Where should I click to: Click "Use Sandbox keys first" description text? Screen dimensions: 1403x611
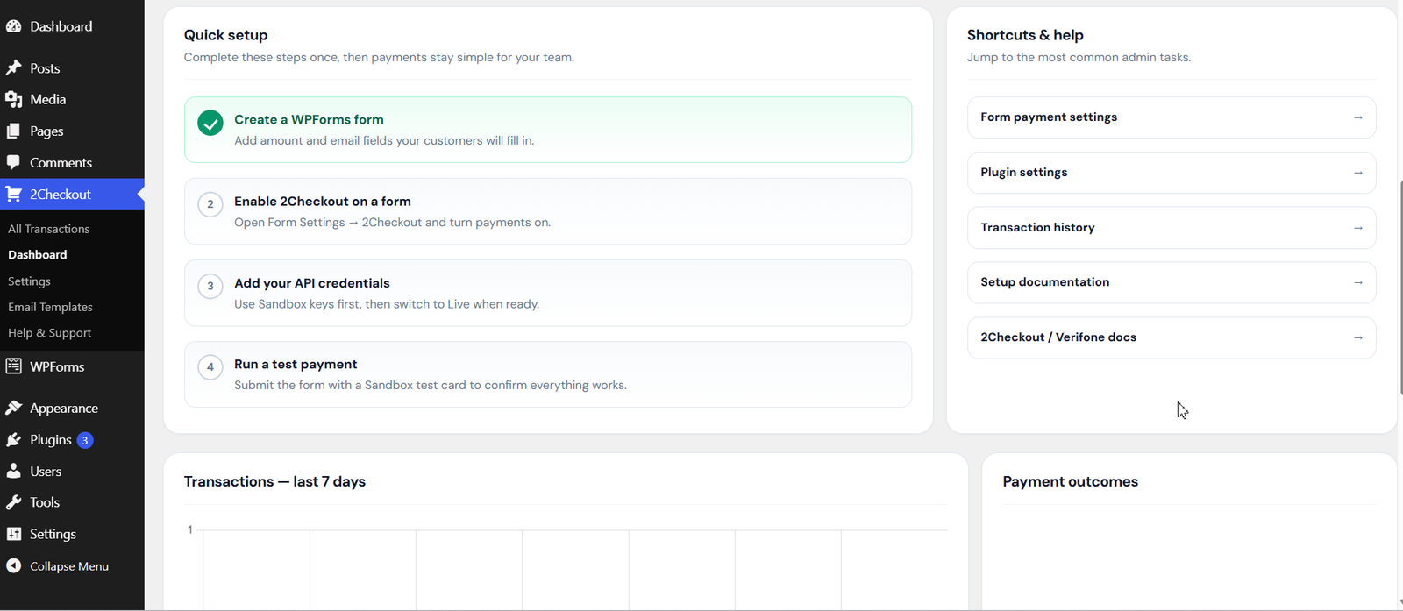click(387, 304)
